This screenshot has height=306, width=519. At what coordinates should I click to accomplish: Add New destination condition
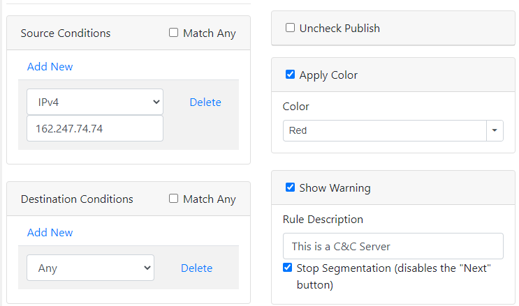point(50,233)
